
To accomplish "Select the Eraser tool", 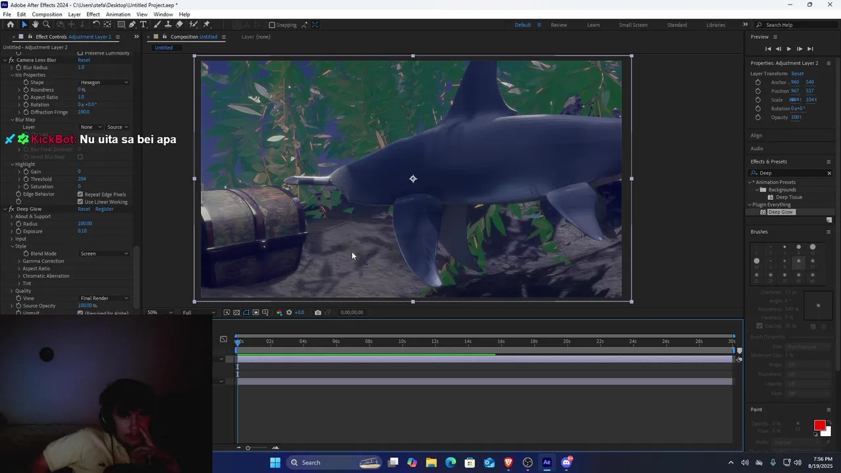I will pyautogui.click(x=179, y=25).
